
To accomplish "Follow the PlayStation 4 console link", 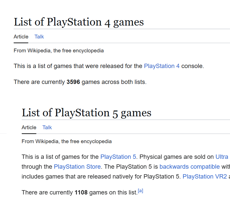I will [x=162, y=66].
